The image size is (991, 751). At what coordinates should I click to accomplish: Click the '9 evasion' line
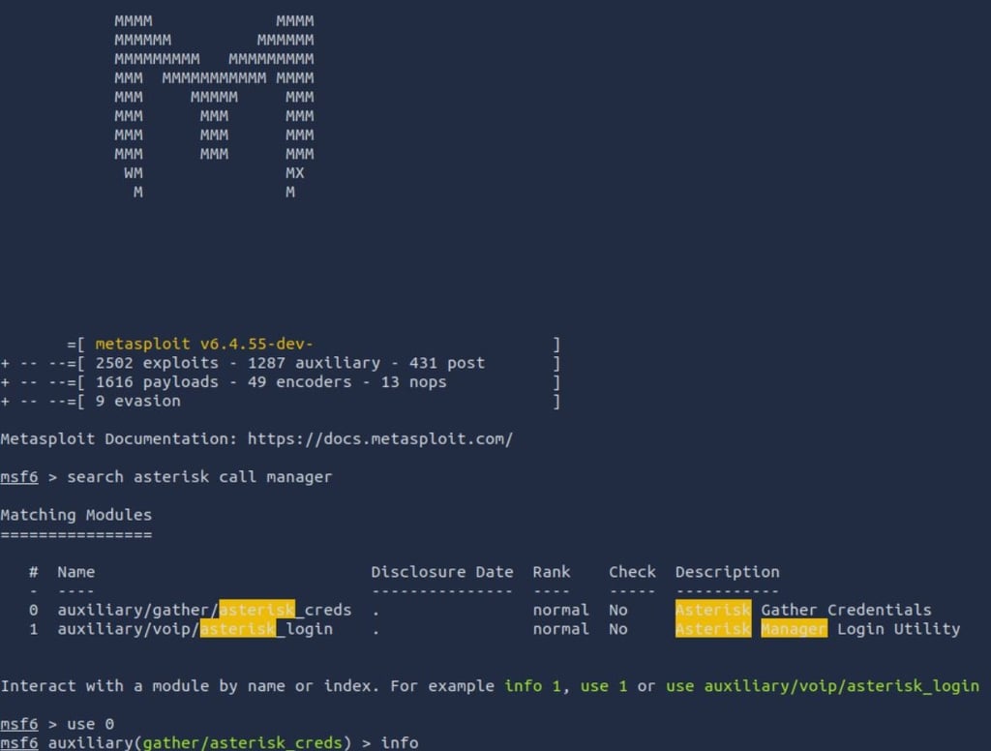[137, 401]
